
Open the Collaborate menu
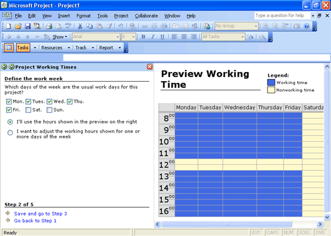[x=146, y=16]
